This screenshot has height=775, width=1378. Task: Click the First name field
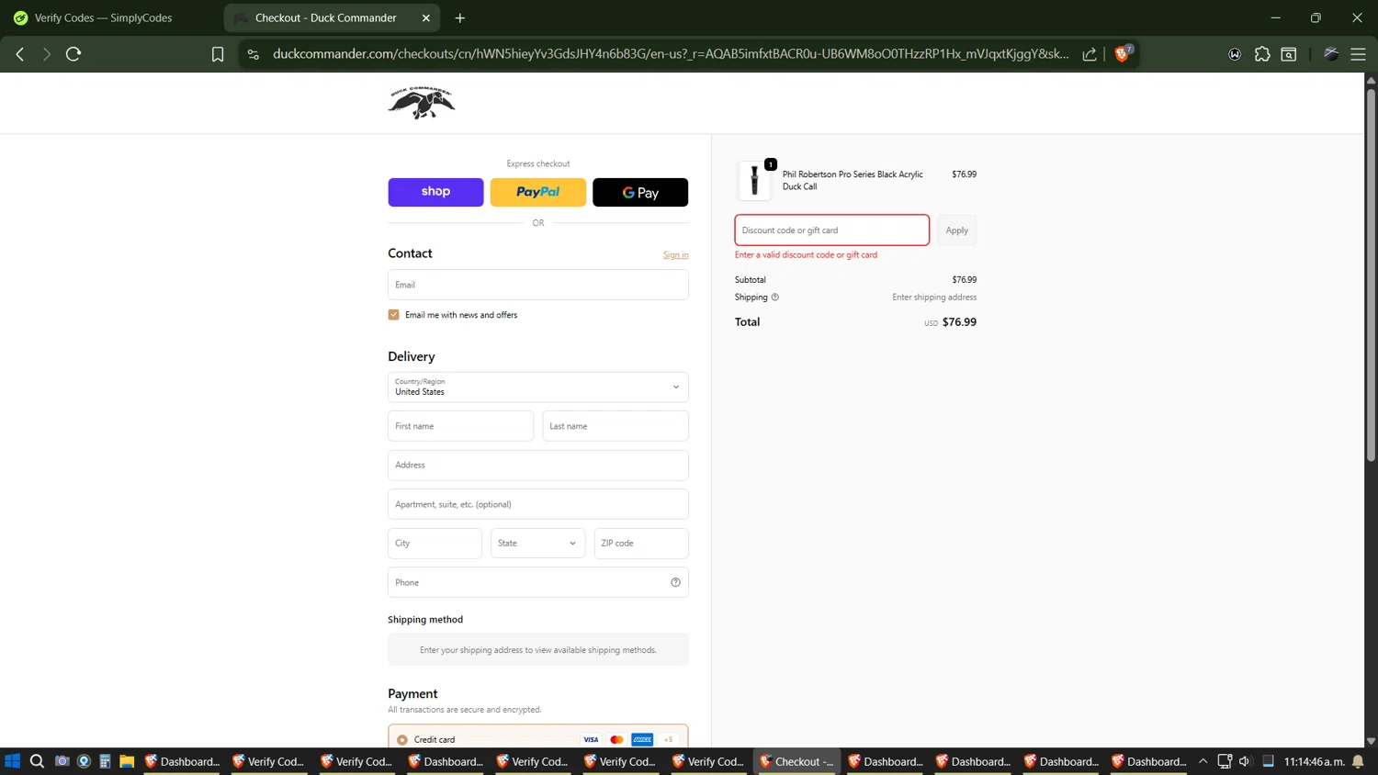[x=460, y=426]
